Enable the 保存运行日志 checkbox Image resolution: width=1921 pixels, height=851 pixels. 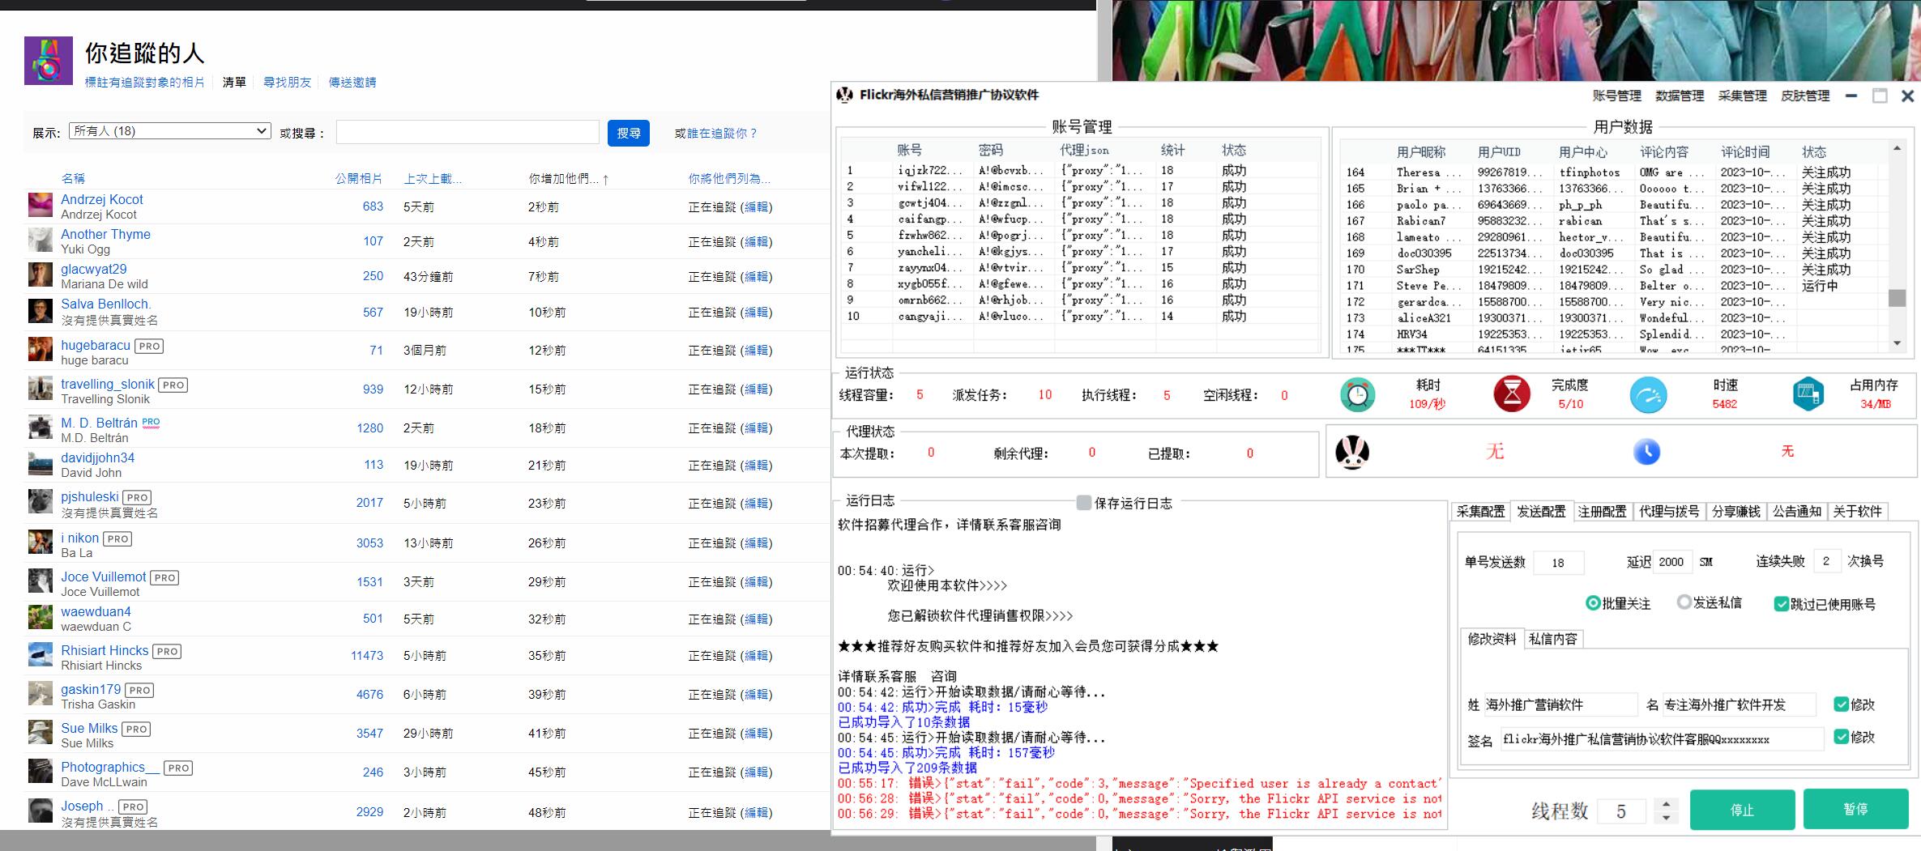pyautogui.click(x=1084, y=503)
